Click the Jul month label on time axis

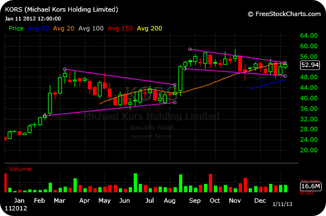[x=150, y=200]
